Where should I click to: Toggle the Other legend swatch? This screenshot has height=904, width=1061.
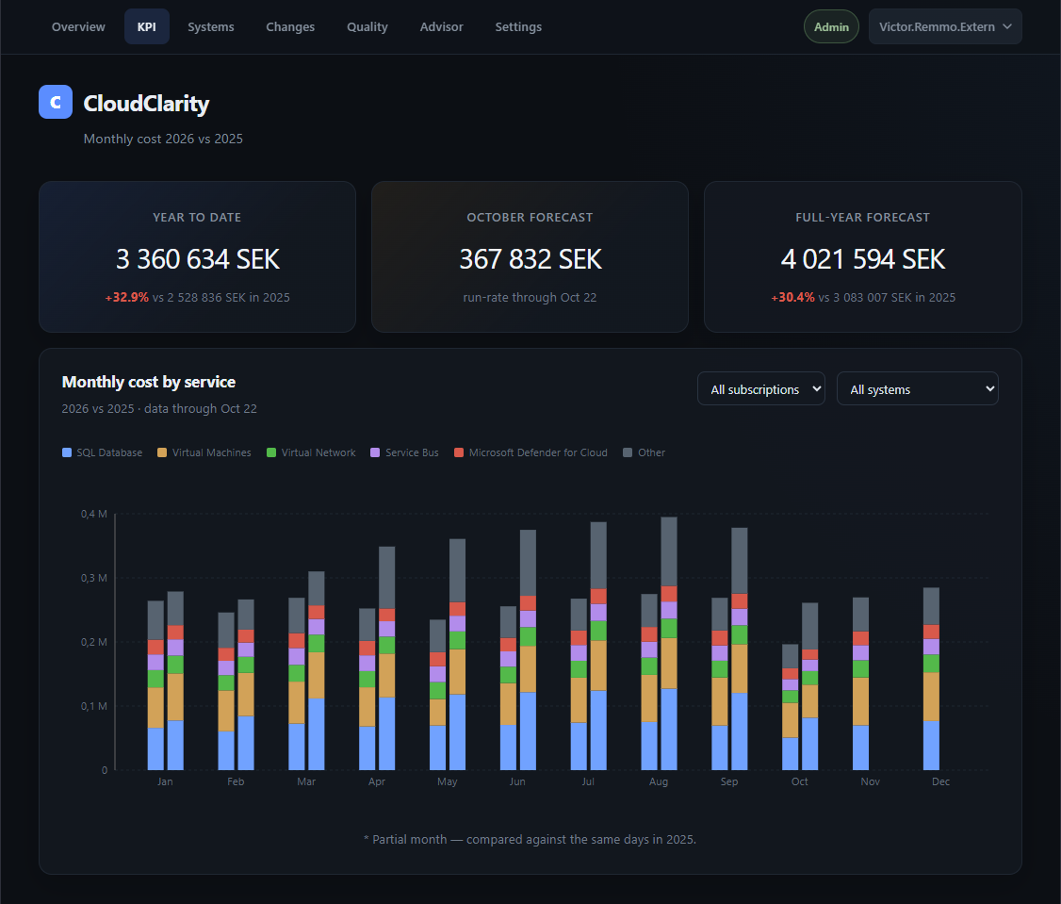[628, 452]
